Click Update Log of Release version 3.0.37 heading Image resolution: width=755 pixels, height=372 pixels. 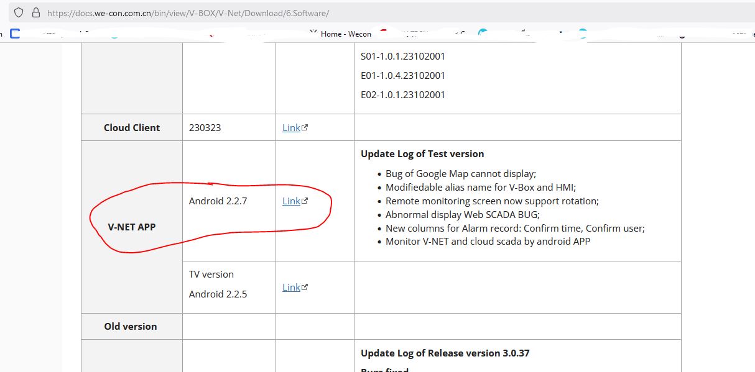click(x=445, y=353)
